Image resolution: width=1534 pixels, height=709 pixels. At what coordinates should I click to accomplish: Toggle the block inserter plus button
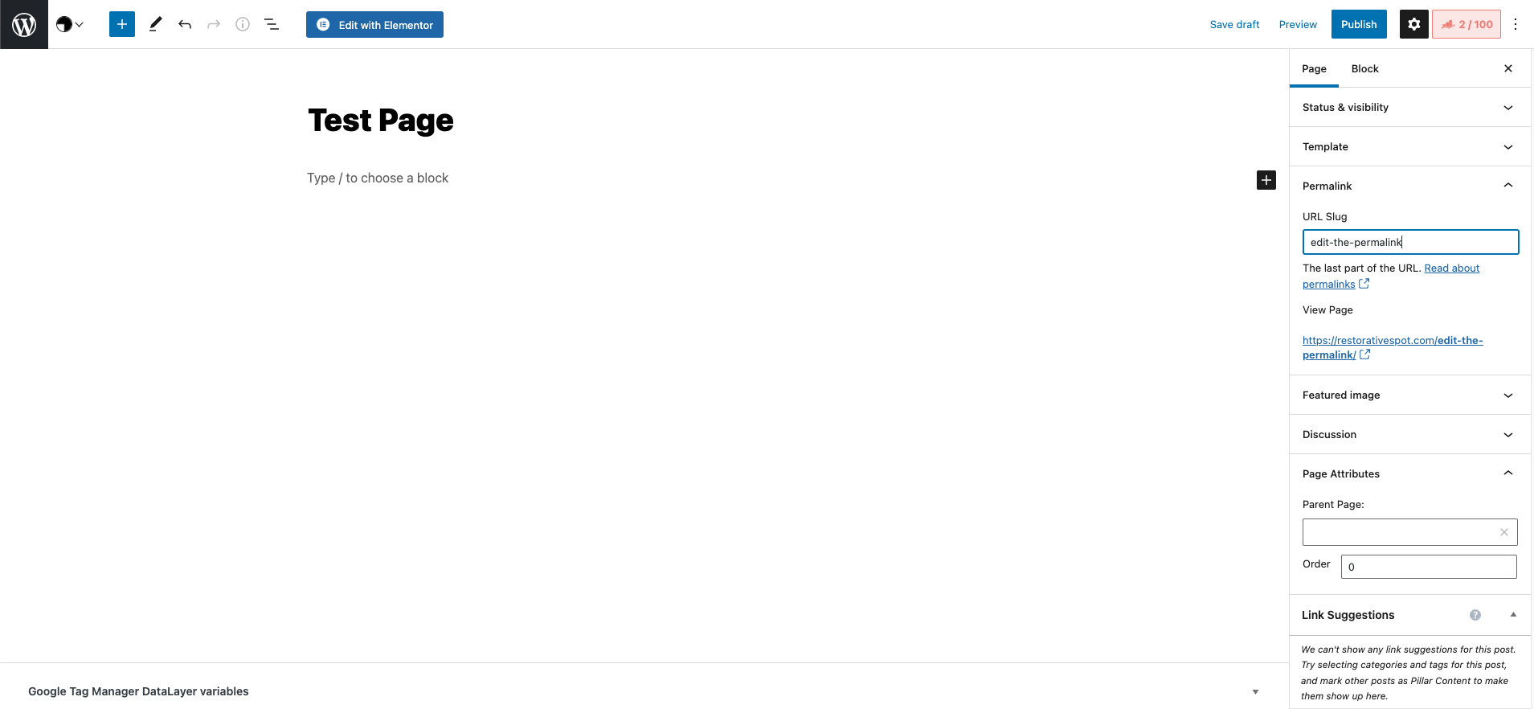(x=122, y=24)
